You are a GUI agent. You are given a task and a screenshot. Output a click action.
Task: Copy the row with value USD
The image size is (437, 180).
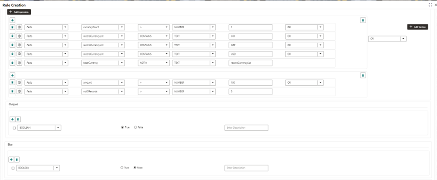coord(19,54)
